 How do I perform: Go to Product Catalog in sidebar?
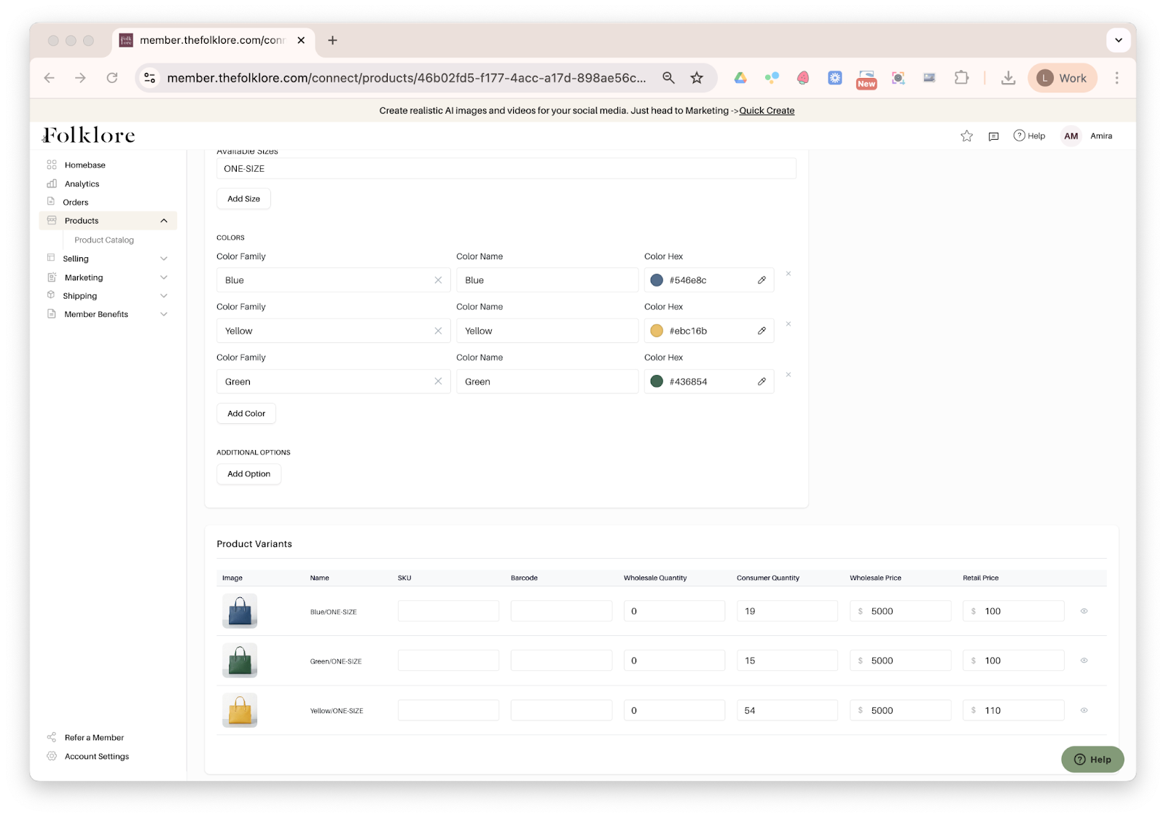click(x=104, y=240)
